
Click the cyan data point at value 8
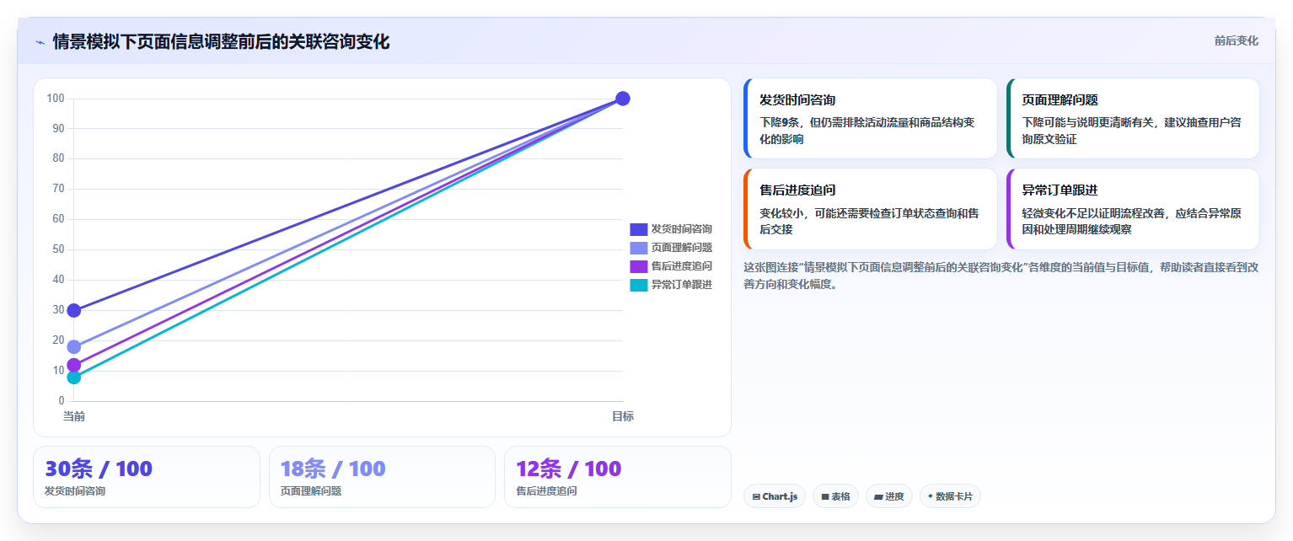point(74,377)
